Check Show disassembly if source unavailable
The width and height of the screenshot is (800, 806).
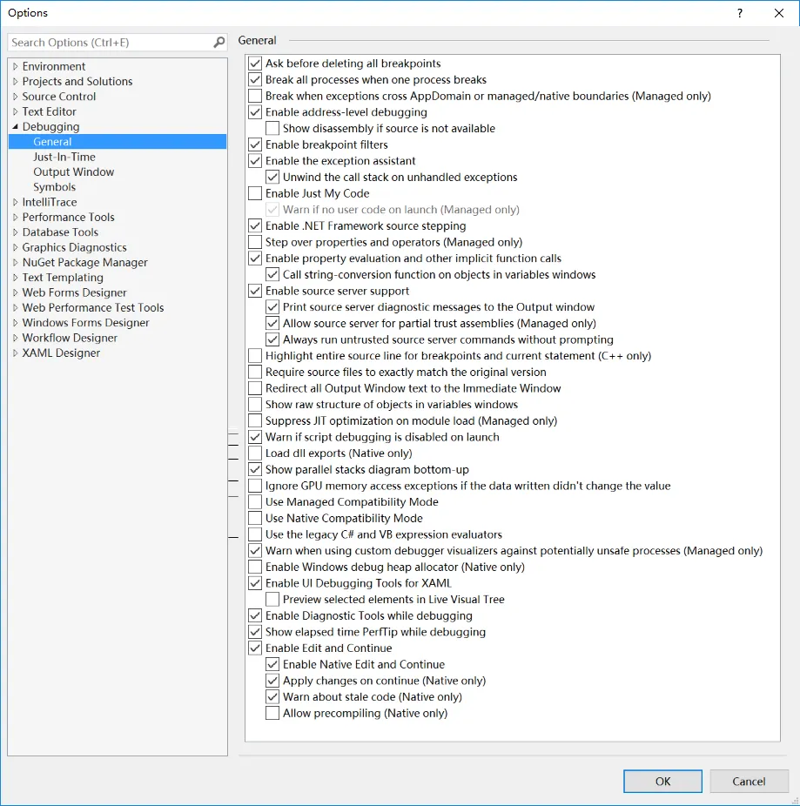(x=272, y=128)
